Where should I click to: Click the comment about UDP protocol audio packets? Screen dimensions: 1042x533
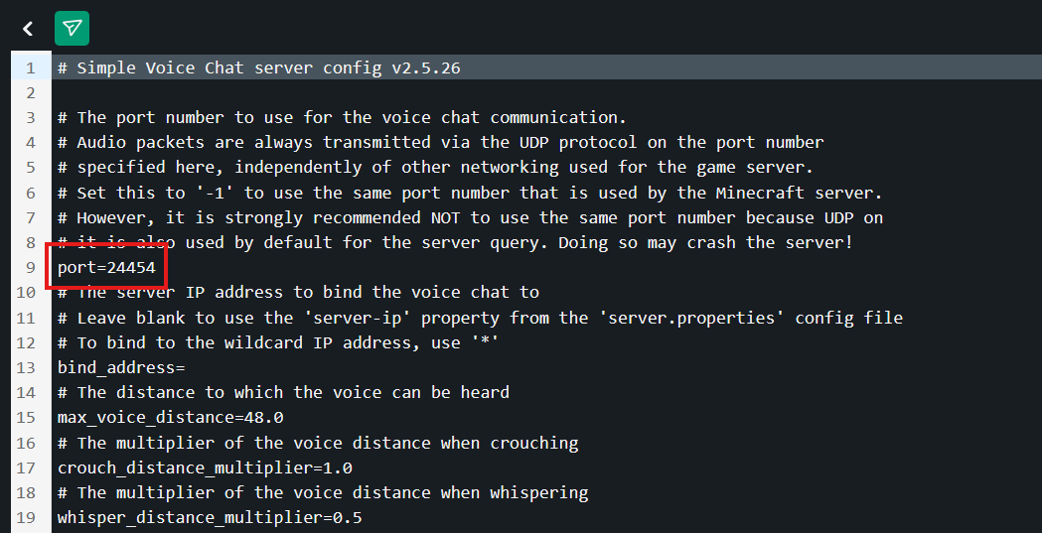441,143
